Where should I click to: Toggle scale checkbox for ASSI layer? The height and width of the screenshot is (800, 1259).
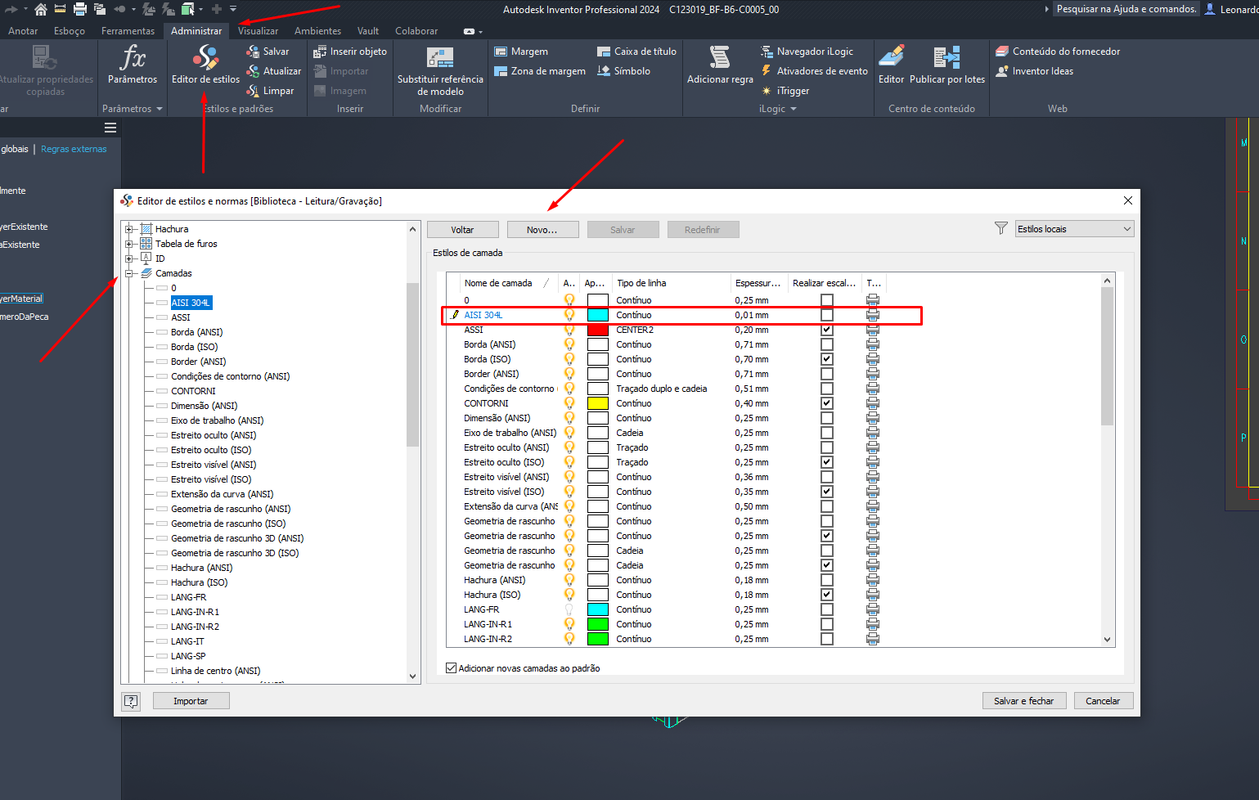827,330
